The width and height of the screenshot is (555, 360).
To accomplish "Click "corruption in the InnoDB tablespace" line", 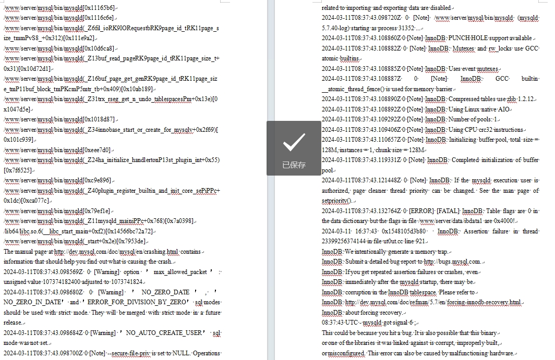I will tap(399, 292).
